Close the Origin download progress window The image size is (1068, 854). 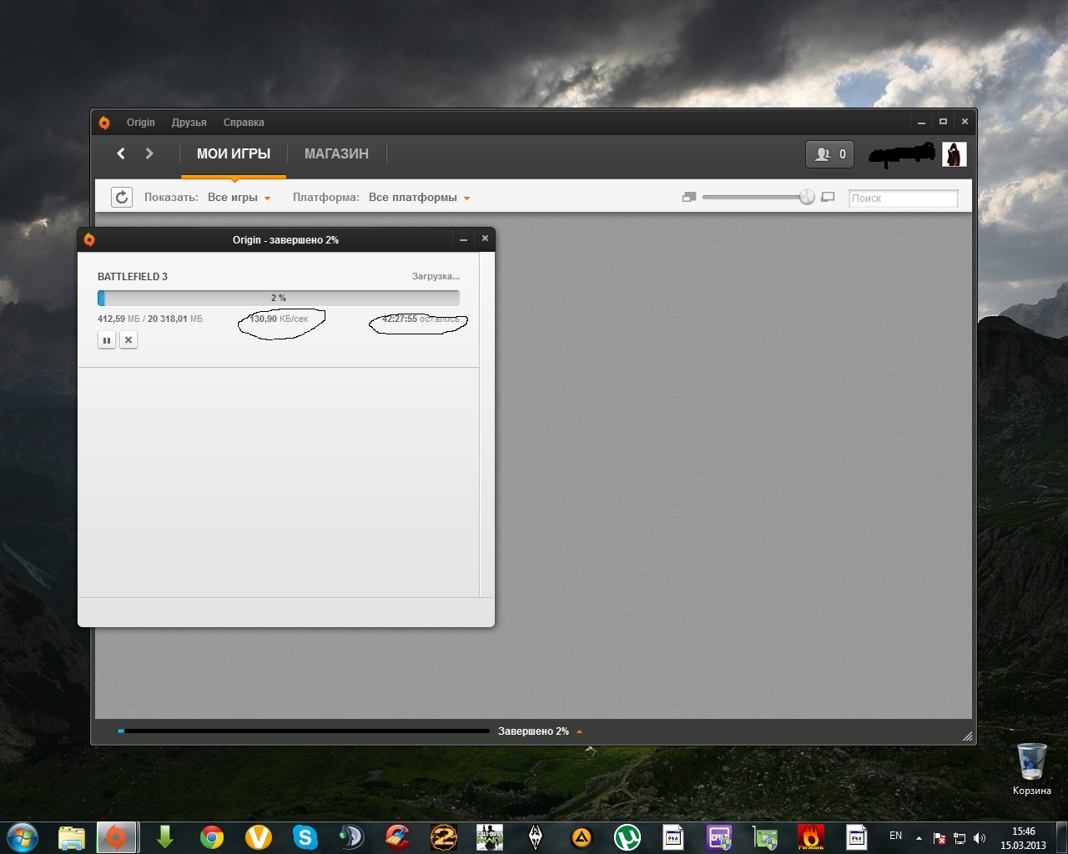pos(485,239)
